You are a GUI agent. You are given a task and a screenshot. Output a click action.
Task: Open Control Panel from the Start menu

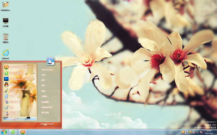click(x=45, y=102)
